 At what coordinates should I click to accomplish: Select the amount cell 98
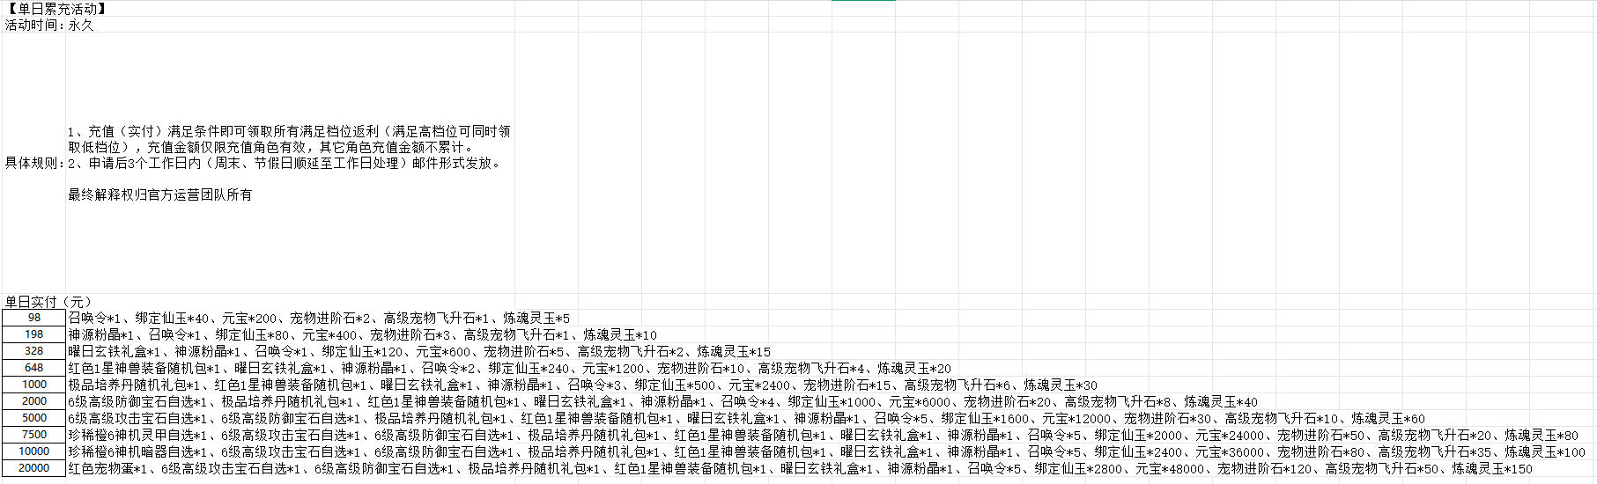(x=34, y=318)
